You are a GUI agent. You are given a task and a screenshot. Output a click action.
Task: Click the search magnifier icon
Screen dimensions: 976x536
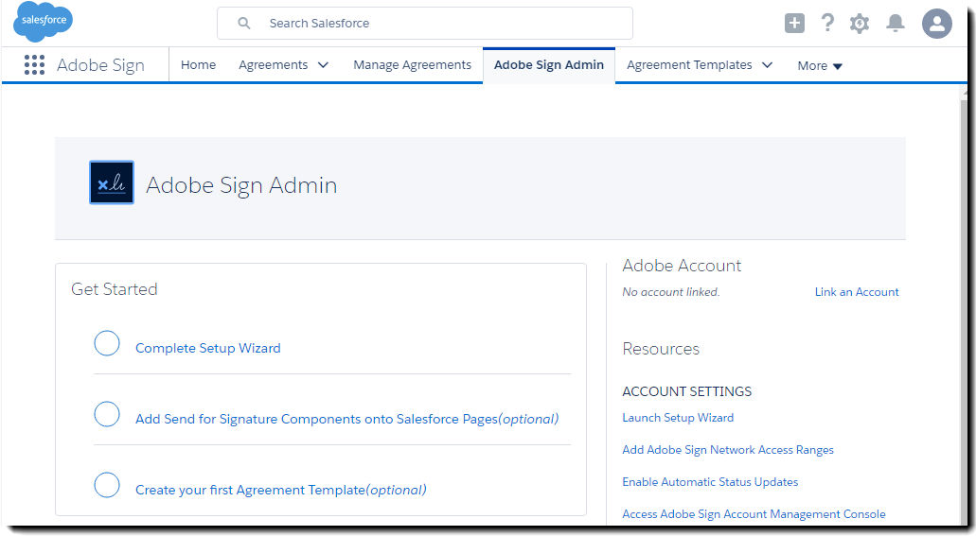point(244,23)
